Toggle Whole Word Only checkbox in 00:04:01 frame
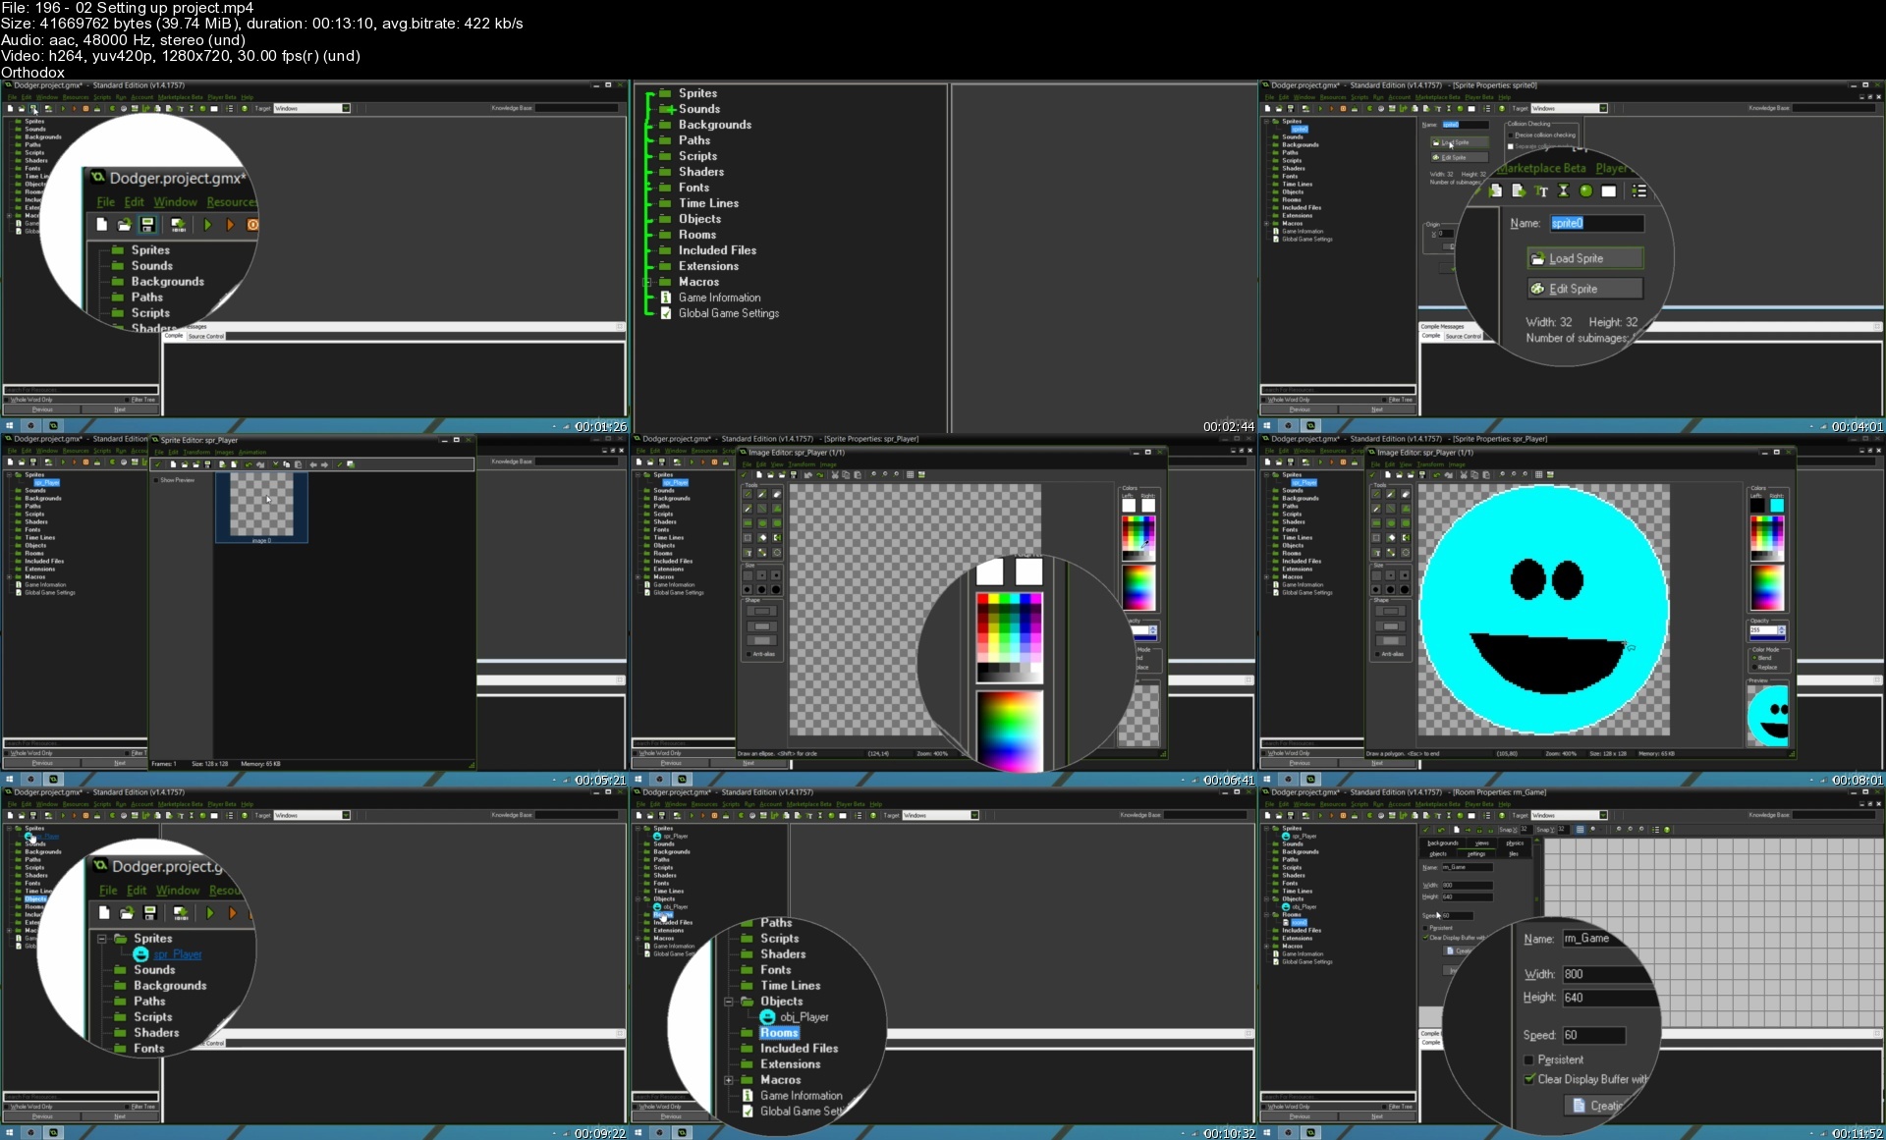1886x1140 pixels. point(1265,400)
